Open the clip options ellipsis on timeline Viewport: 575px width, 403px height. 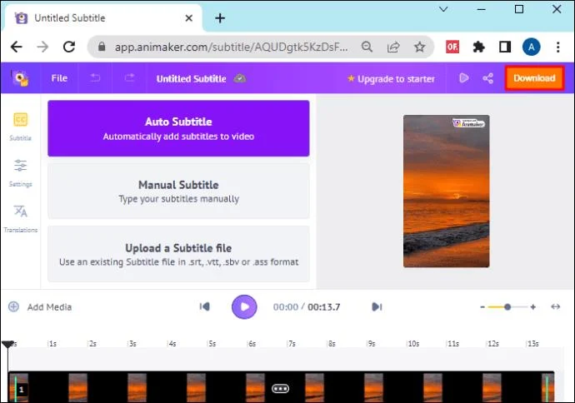pyautogui.click(x=281, y=388)
